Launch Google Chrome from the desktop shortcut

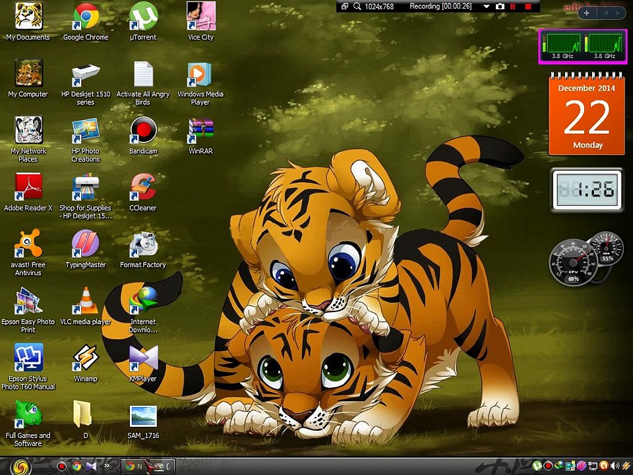pos(86,21)
